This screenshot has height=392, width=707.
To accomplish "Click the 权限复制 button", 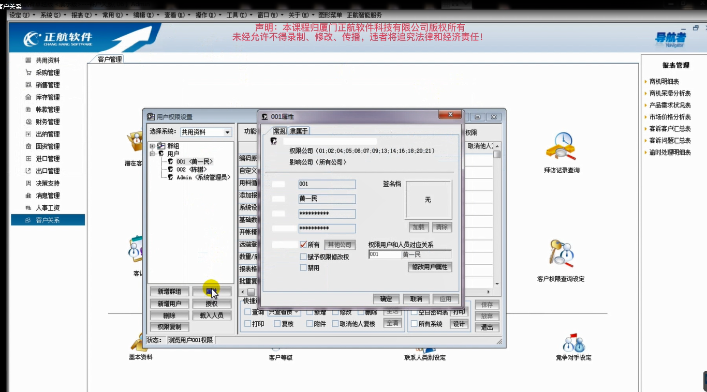I will (x=169, y=327).
